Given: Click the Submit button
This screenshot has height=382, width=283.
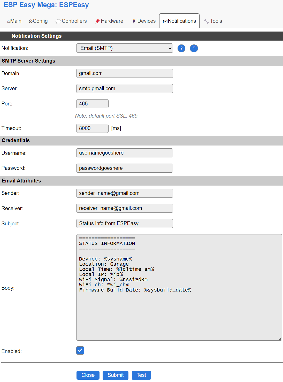Looking at the screenshot, I should (116, 375).
